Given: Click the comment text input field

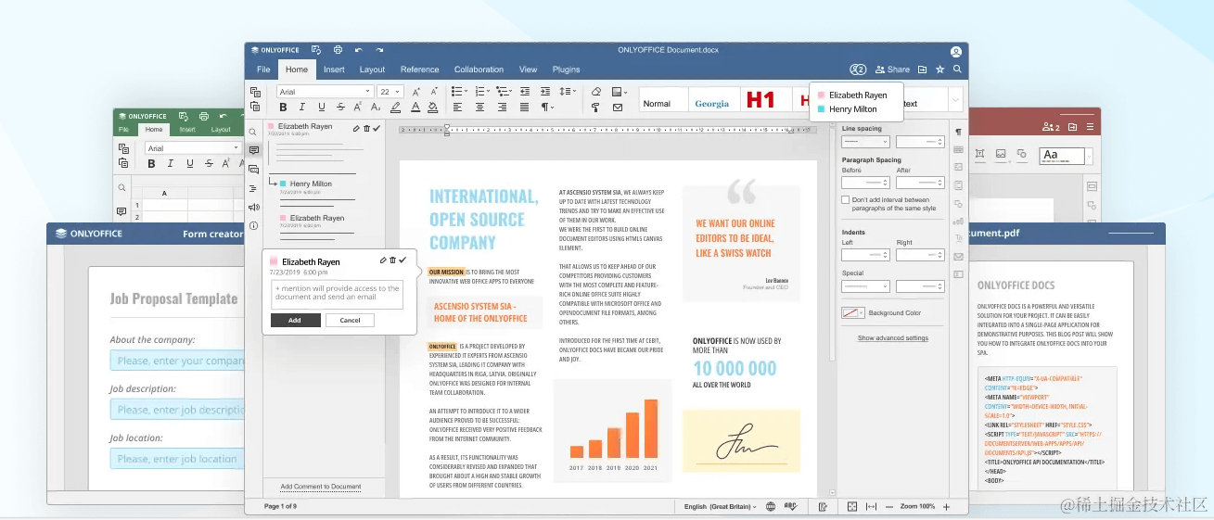Looking at the screenshot, I should pos(337,293).
